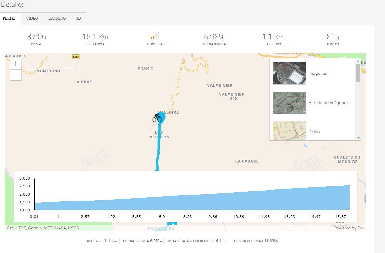Screen dimensions: 385x253
Task: Click the footer MEDIA SUBIDA 6.98% text
Action: coord(142,241)
